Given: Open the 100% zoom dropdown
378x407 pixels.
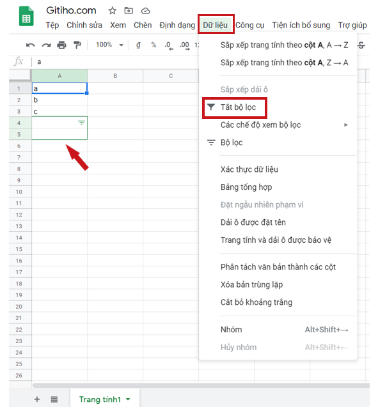Looking at the screenshot, I should coord(109,45).
